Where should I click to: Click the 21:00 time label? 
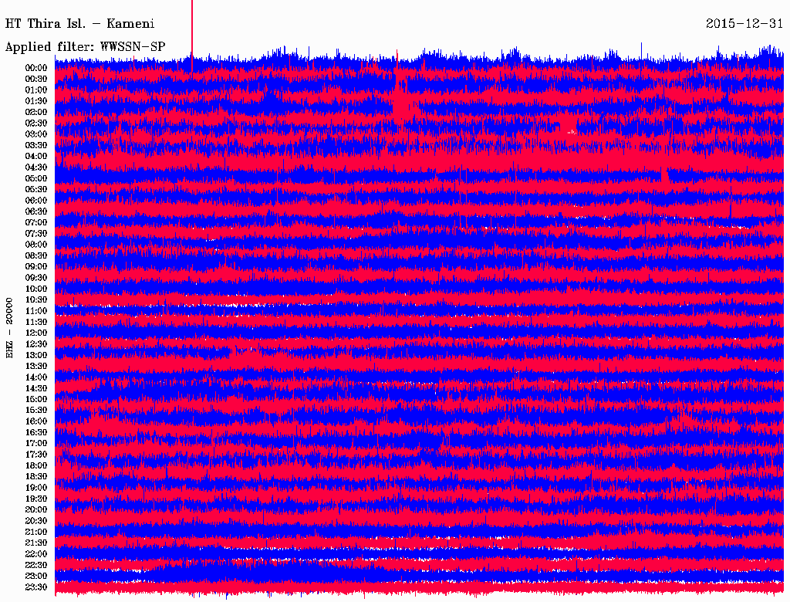pyautogui.click(x=36, y=532)
